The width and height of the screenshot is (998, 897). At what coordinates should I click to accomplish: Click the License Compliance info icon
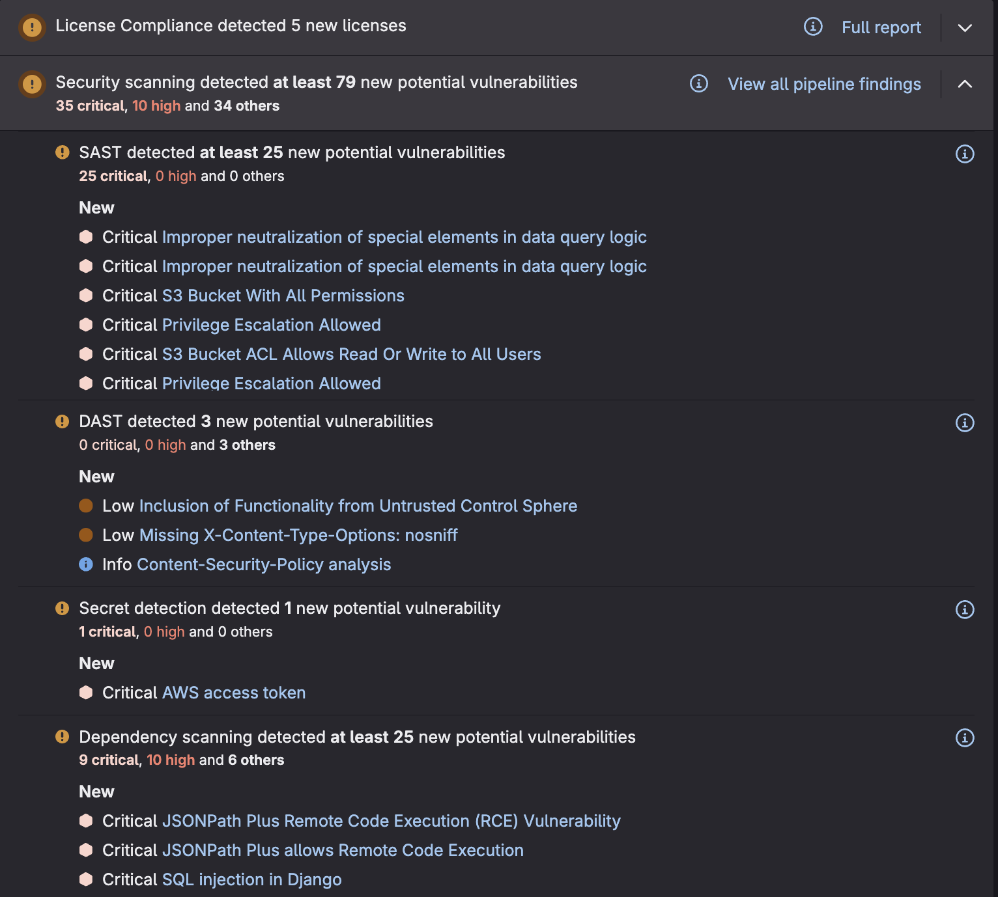pos(813,27)
